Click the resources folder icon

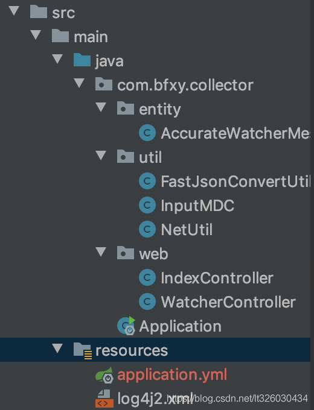click(x=83, y=351)
